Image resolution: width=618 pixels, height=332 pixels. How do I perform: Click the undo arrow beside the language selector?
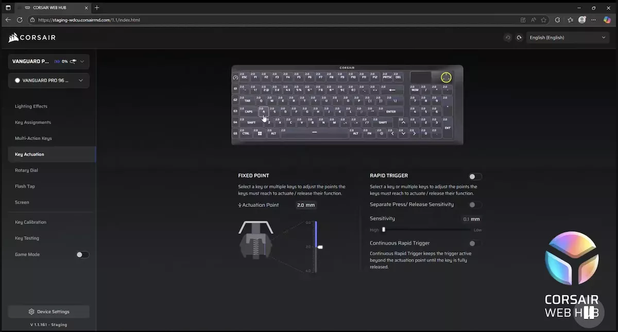[508, 38]
